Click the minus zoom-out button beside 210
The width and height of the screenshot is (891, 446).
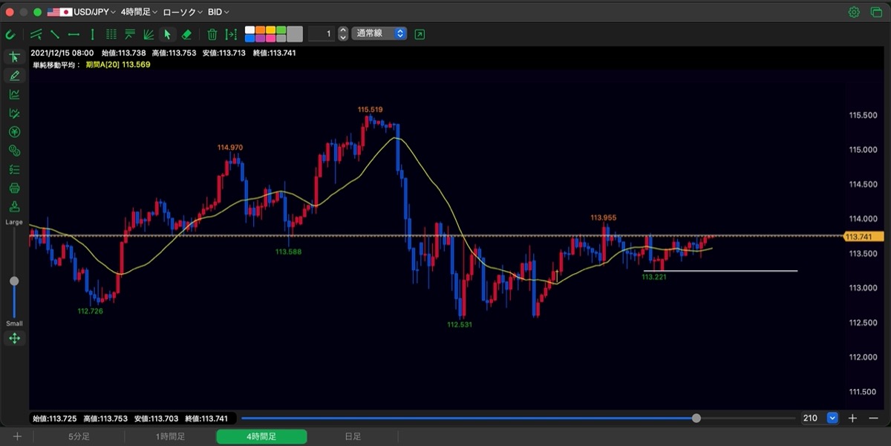click(x=873, y=418)
